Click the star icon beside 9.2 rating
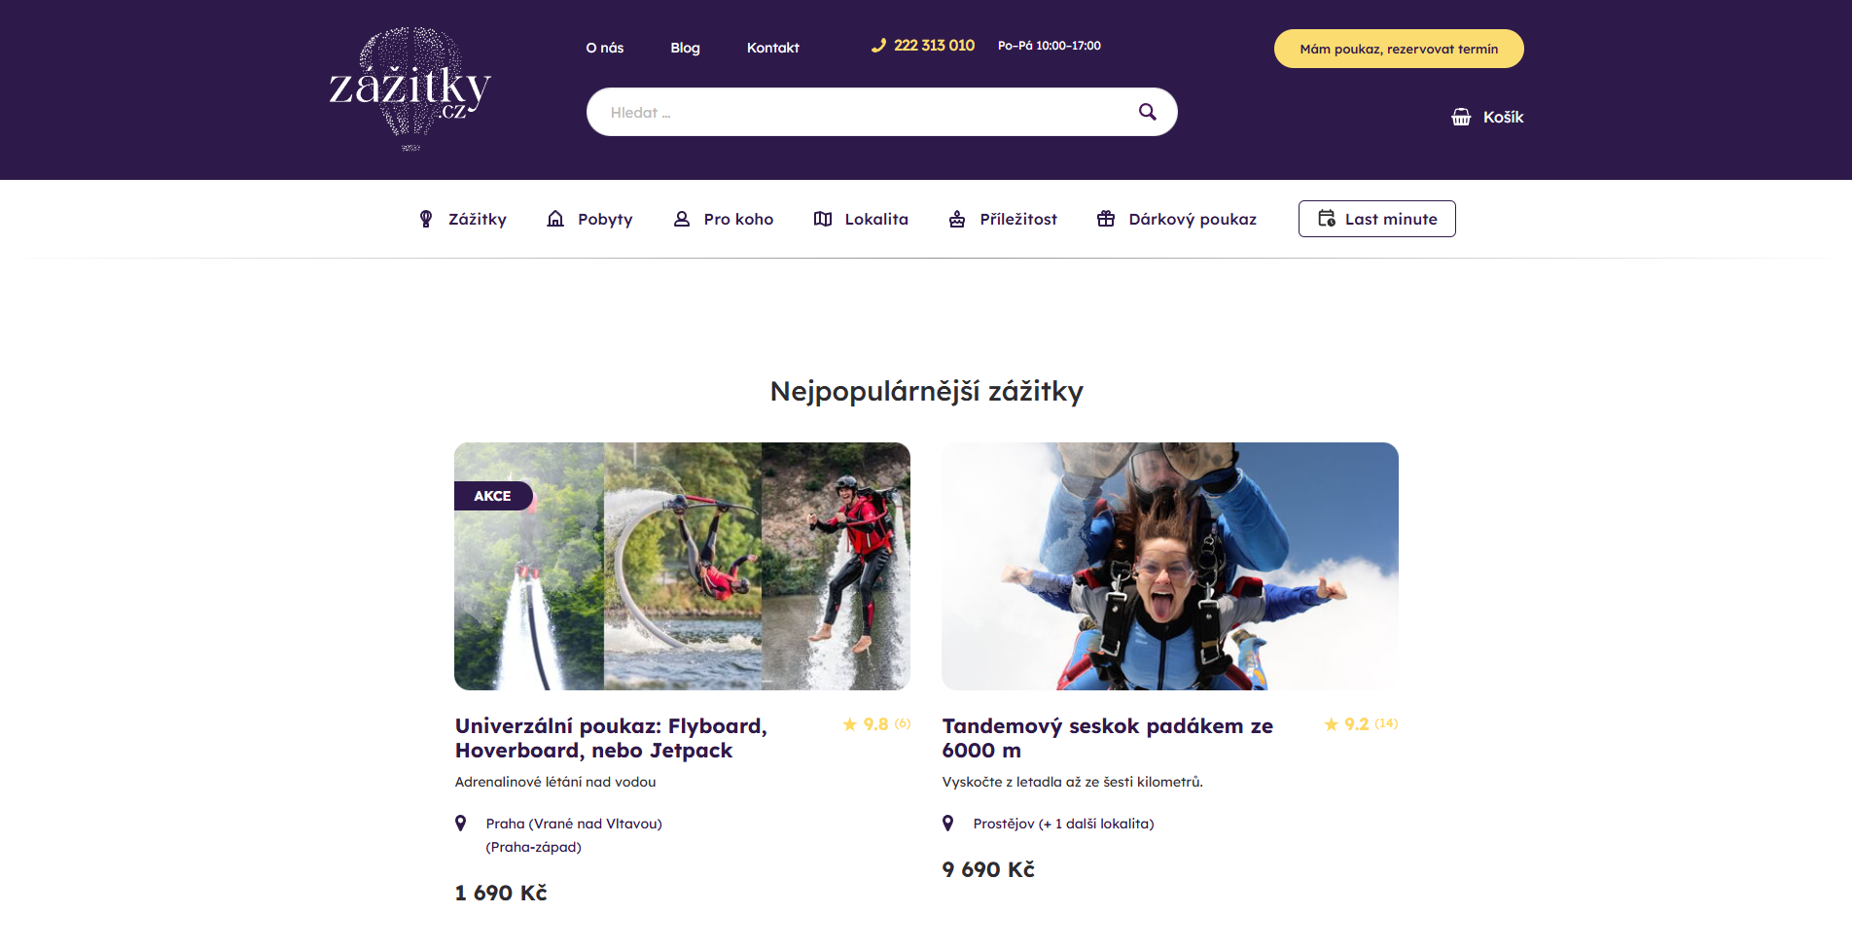The image size is (1852, 948). [1332, 724]
